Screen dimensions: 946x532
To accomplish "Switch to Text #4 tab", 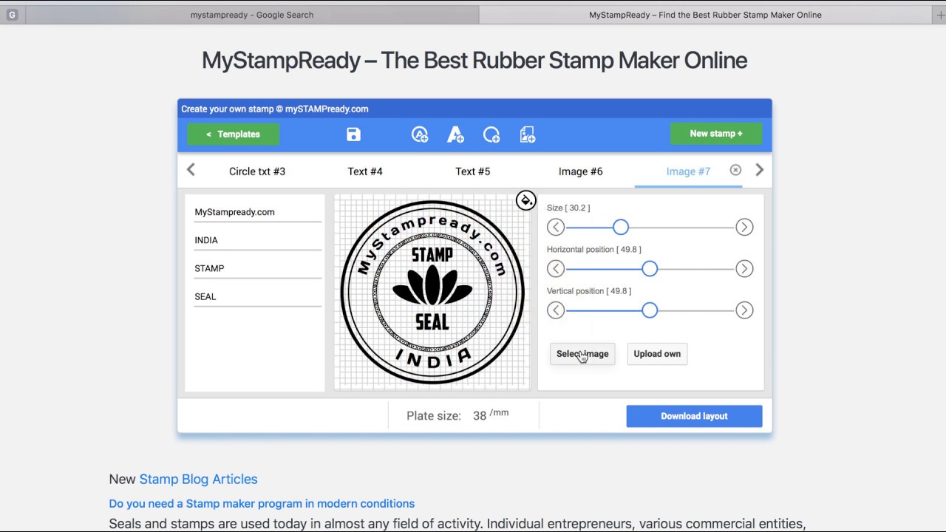I will [365, 171].
